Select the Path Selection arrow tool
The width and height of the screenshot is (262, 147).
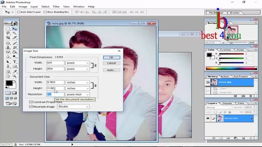8,62
